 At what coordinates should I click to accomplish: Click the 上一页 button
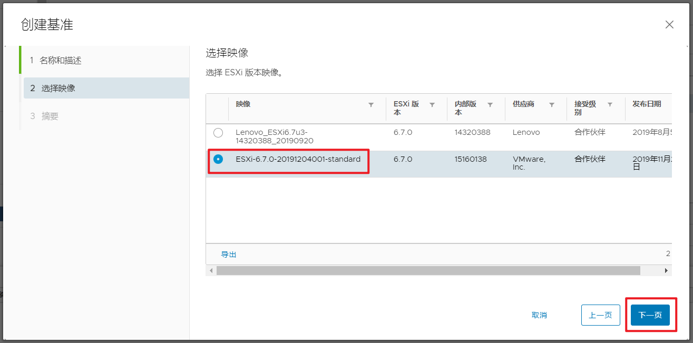point(601,315)
